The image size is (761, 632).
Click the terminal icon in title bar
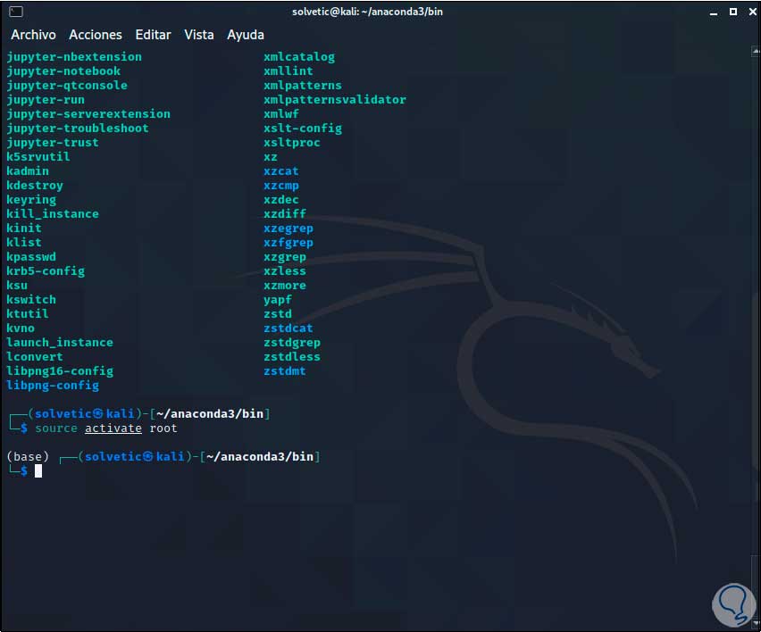pos(16,12)
